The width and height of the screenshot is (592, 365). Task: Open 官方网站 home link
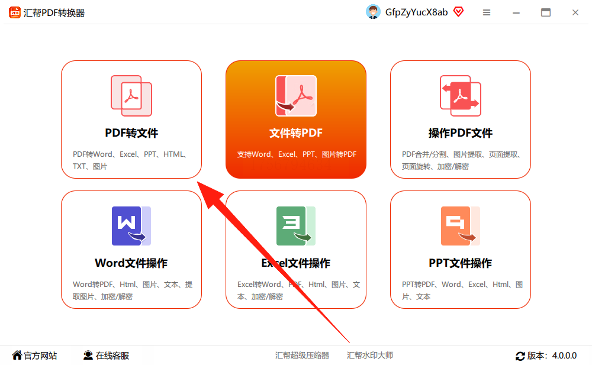(x=34, y=356)
